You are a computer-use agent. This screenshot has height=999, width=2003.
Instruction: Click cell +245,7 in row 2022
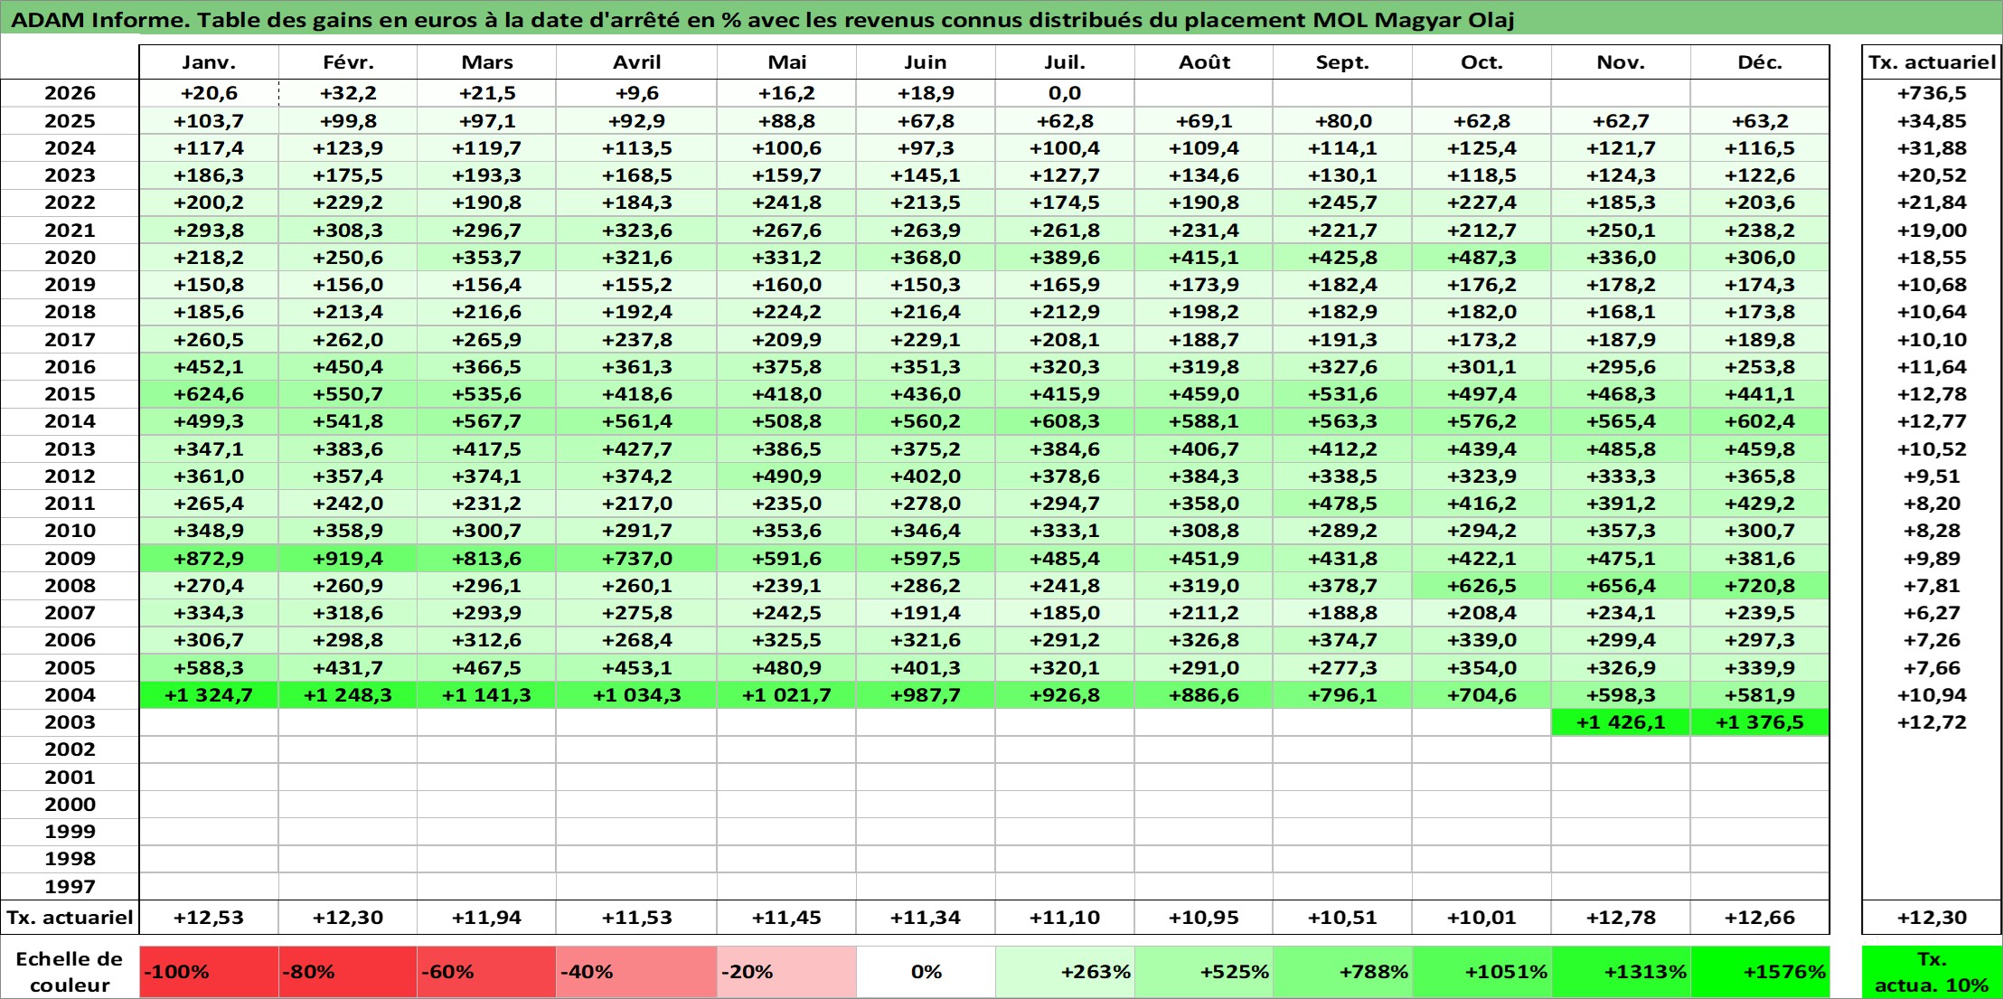coord(1342,203)
